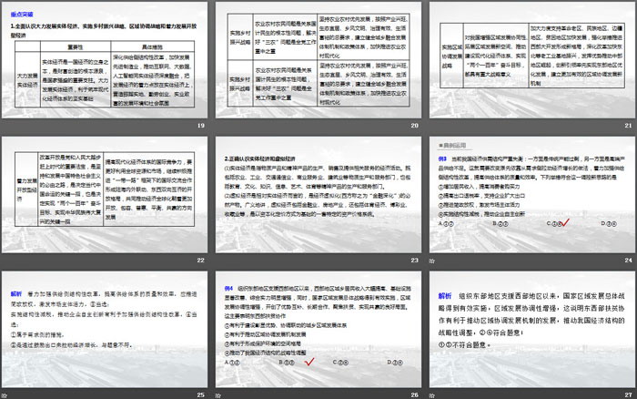Select slide 22 thumbnail about 开放型经济
The height and width of the screenshot is (399, 637).
click(x=105, y=194)
